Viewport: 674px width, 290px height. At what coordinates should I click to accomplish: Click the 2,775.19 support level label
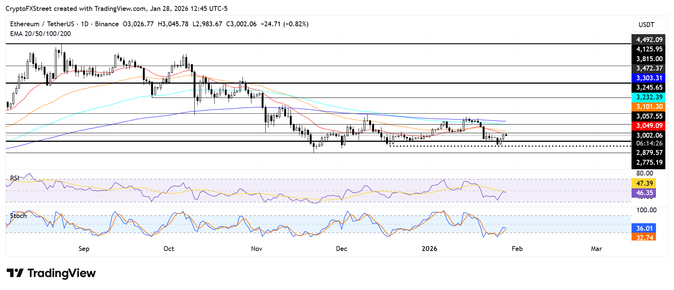click(x=648, y=162)
